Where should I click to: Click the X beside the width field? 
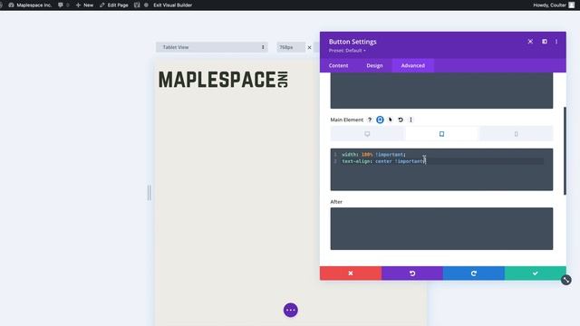pyautogui.click(x=309, y=47)
